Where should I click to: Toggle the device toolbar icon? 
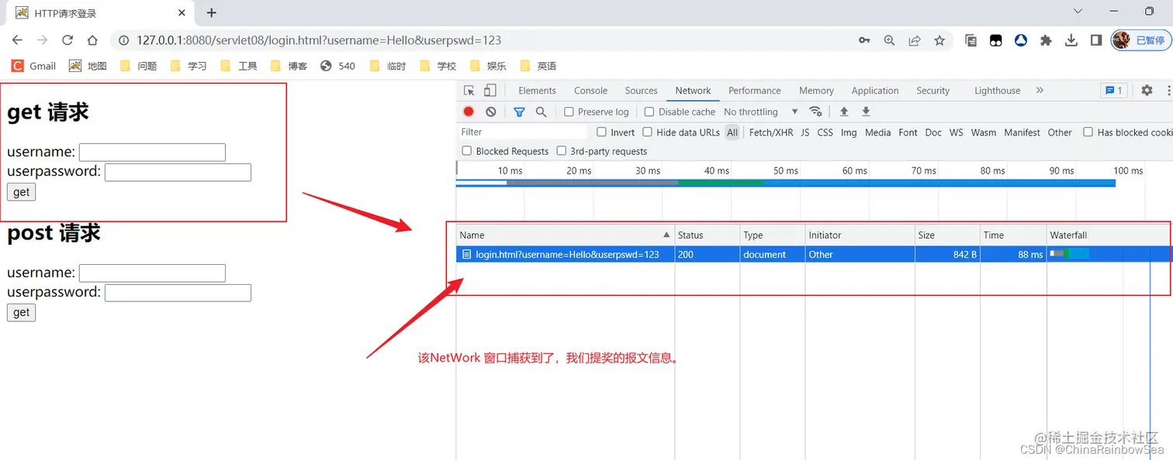[490, 91]
